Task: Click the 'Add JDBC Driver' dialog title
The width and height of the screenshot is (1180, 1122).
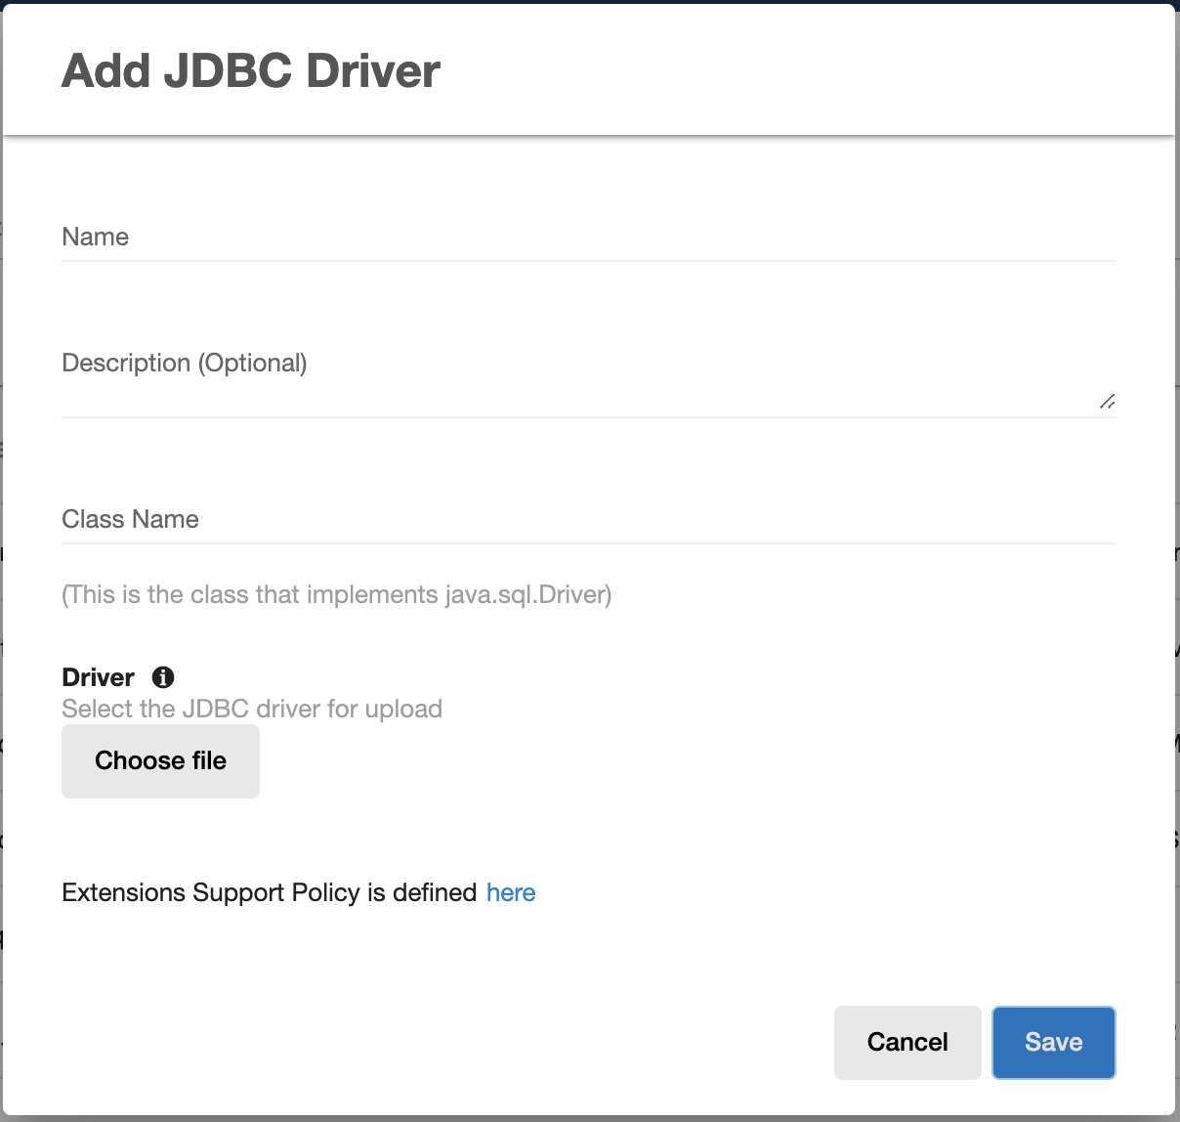Action: (251, 71)
